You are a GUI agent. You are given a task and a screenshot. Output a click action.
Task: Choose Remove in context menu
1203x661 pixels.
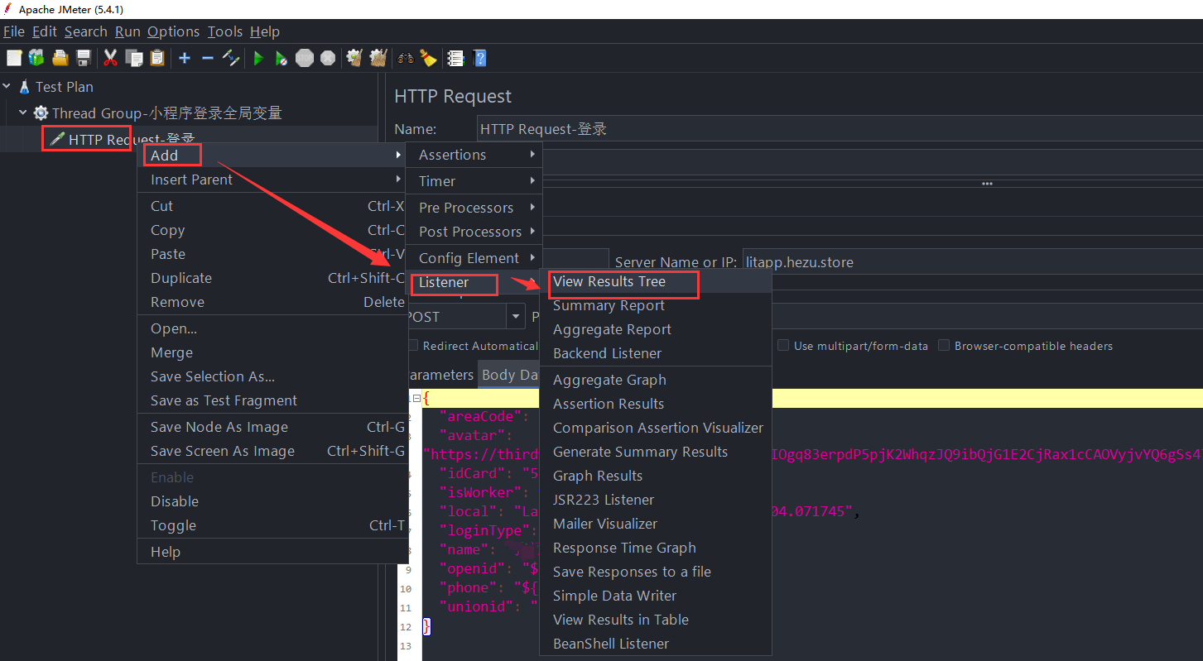click(272, 302)
